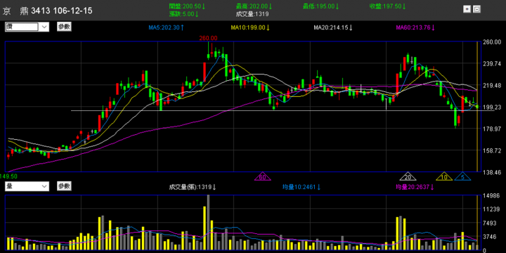Open the 價 chart type dropdown
Screen dimensions: 506x253
coord(27,27)
